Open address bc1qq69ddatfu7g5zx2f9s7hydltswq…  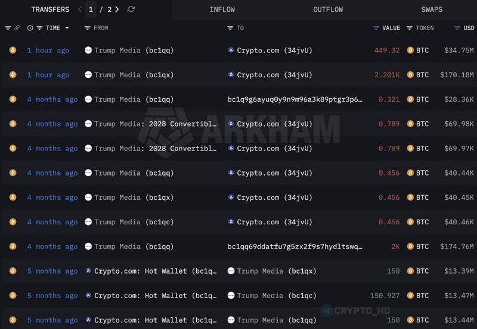pyautogui.click(x=295, y=247)
